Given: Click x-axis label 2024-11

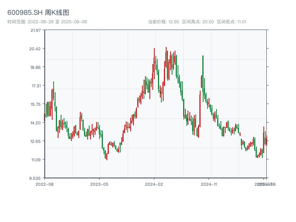Looking at the screenshot, I should pos(209,184).
